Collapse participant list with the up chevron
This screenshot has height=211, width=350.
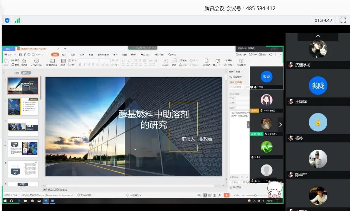[318, 36]
